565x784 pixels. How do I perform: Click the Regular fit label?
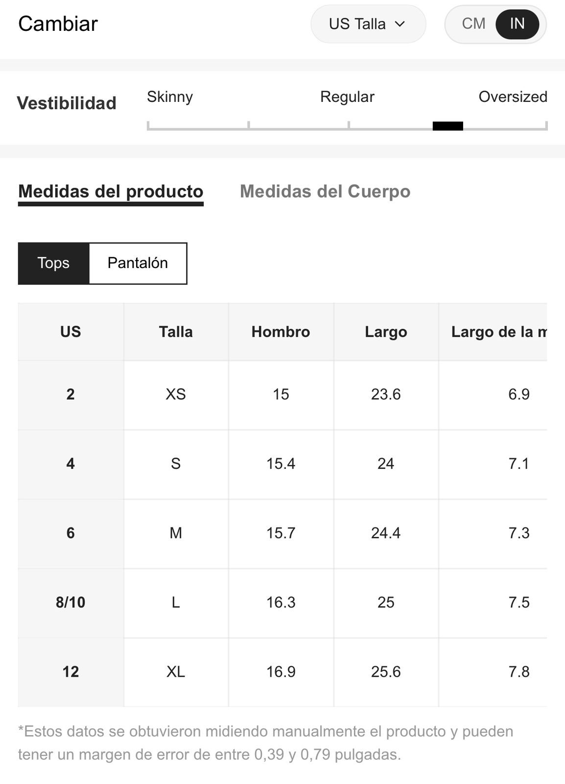coord(347,97)
